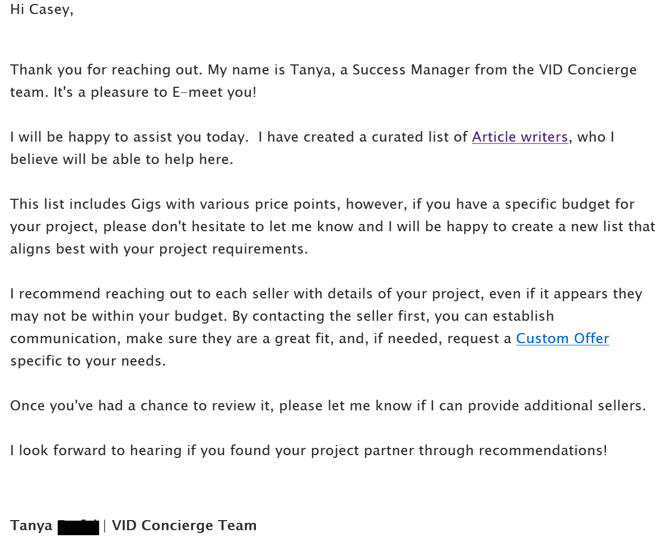Click the phrase 'It's a pleasure to E-meet you!'

pyautogui.click(x=155, y=92)
